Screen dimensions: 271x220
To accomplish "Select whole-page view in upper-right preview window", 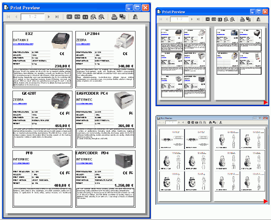I will pos(208,19).
